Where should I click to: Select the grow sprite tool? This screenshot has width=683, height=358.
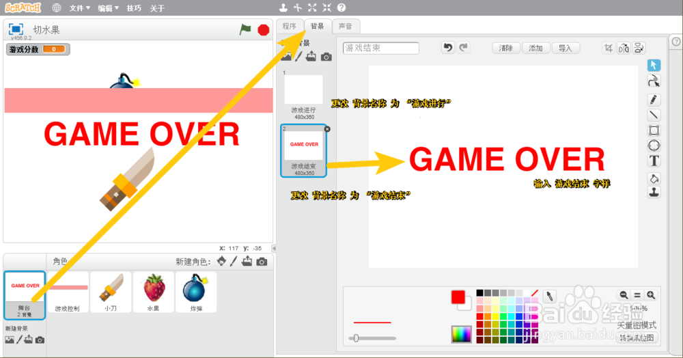pyautogui.click(x=312, y=8)
